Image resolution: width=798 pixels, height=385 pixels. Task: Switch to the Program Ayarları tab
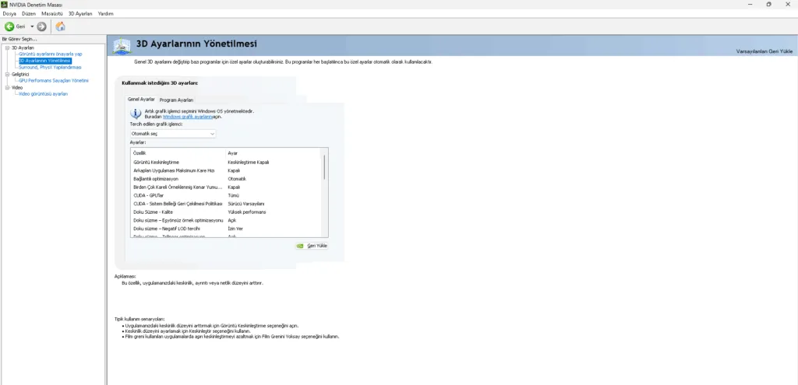coord(176,100)
